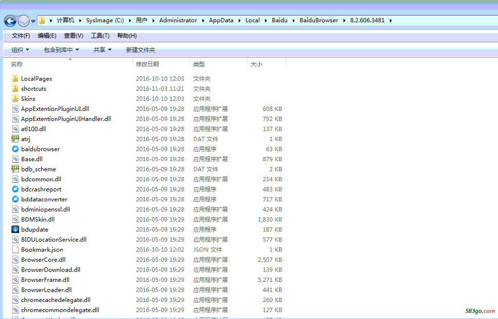Select the LocalPages folder icon

click(x=15, y=78)
